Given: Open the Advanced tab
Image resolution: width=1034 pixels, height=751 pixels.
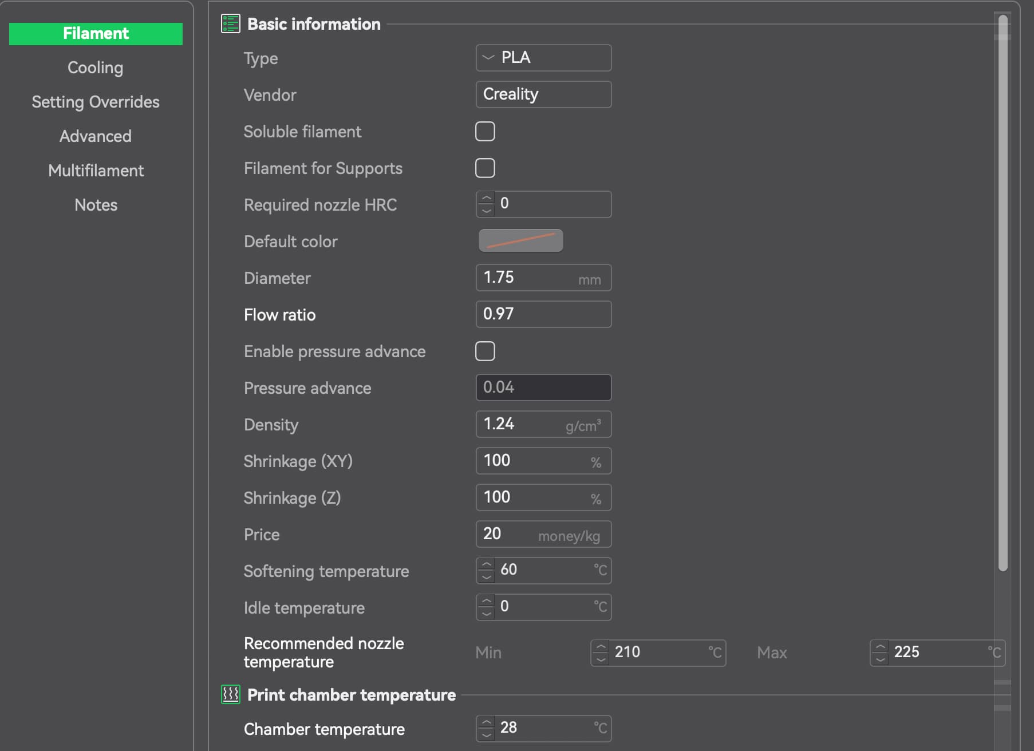Looking at the screenshot, I should 96,136.
